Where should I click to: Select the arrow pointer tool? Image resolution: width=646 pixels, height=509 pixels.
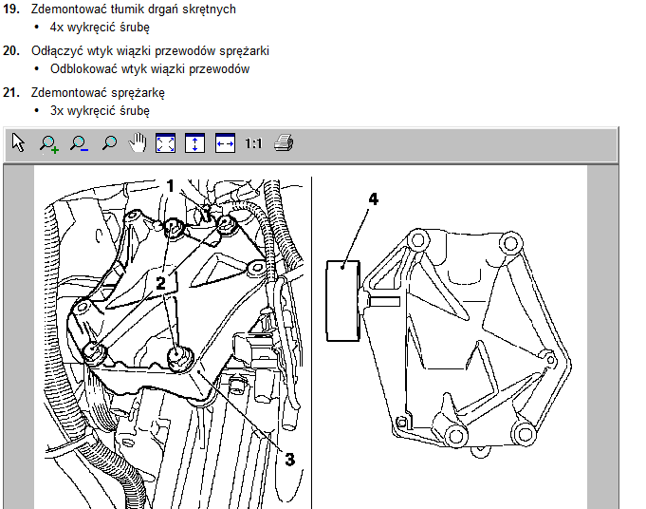click(19, 143)
